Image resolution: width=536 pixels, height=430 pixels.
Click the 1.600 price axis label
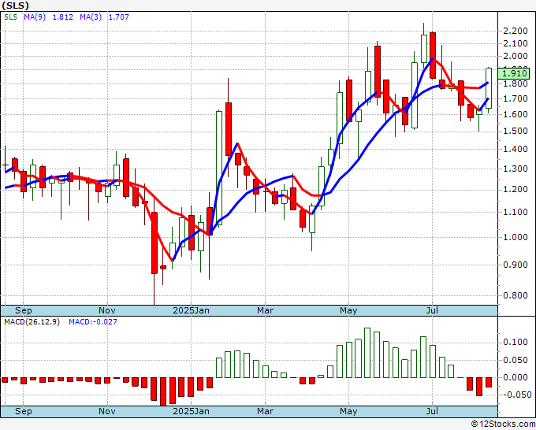click(x=516, y=114)
